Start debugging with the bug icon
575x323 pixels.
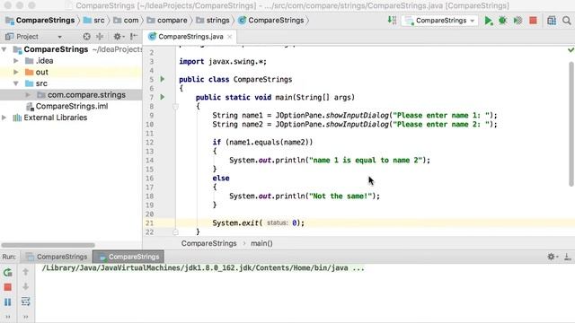[503, 21]
